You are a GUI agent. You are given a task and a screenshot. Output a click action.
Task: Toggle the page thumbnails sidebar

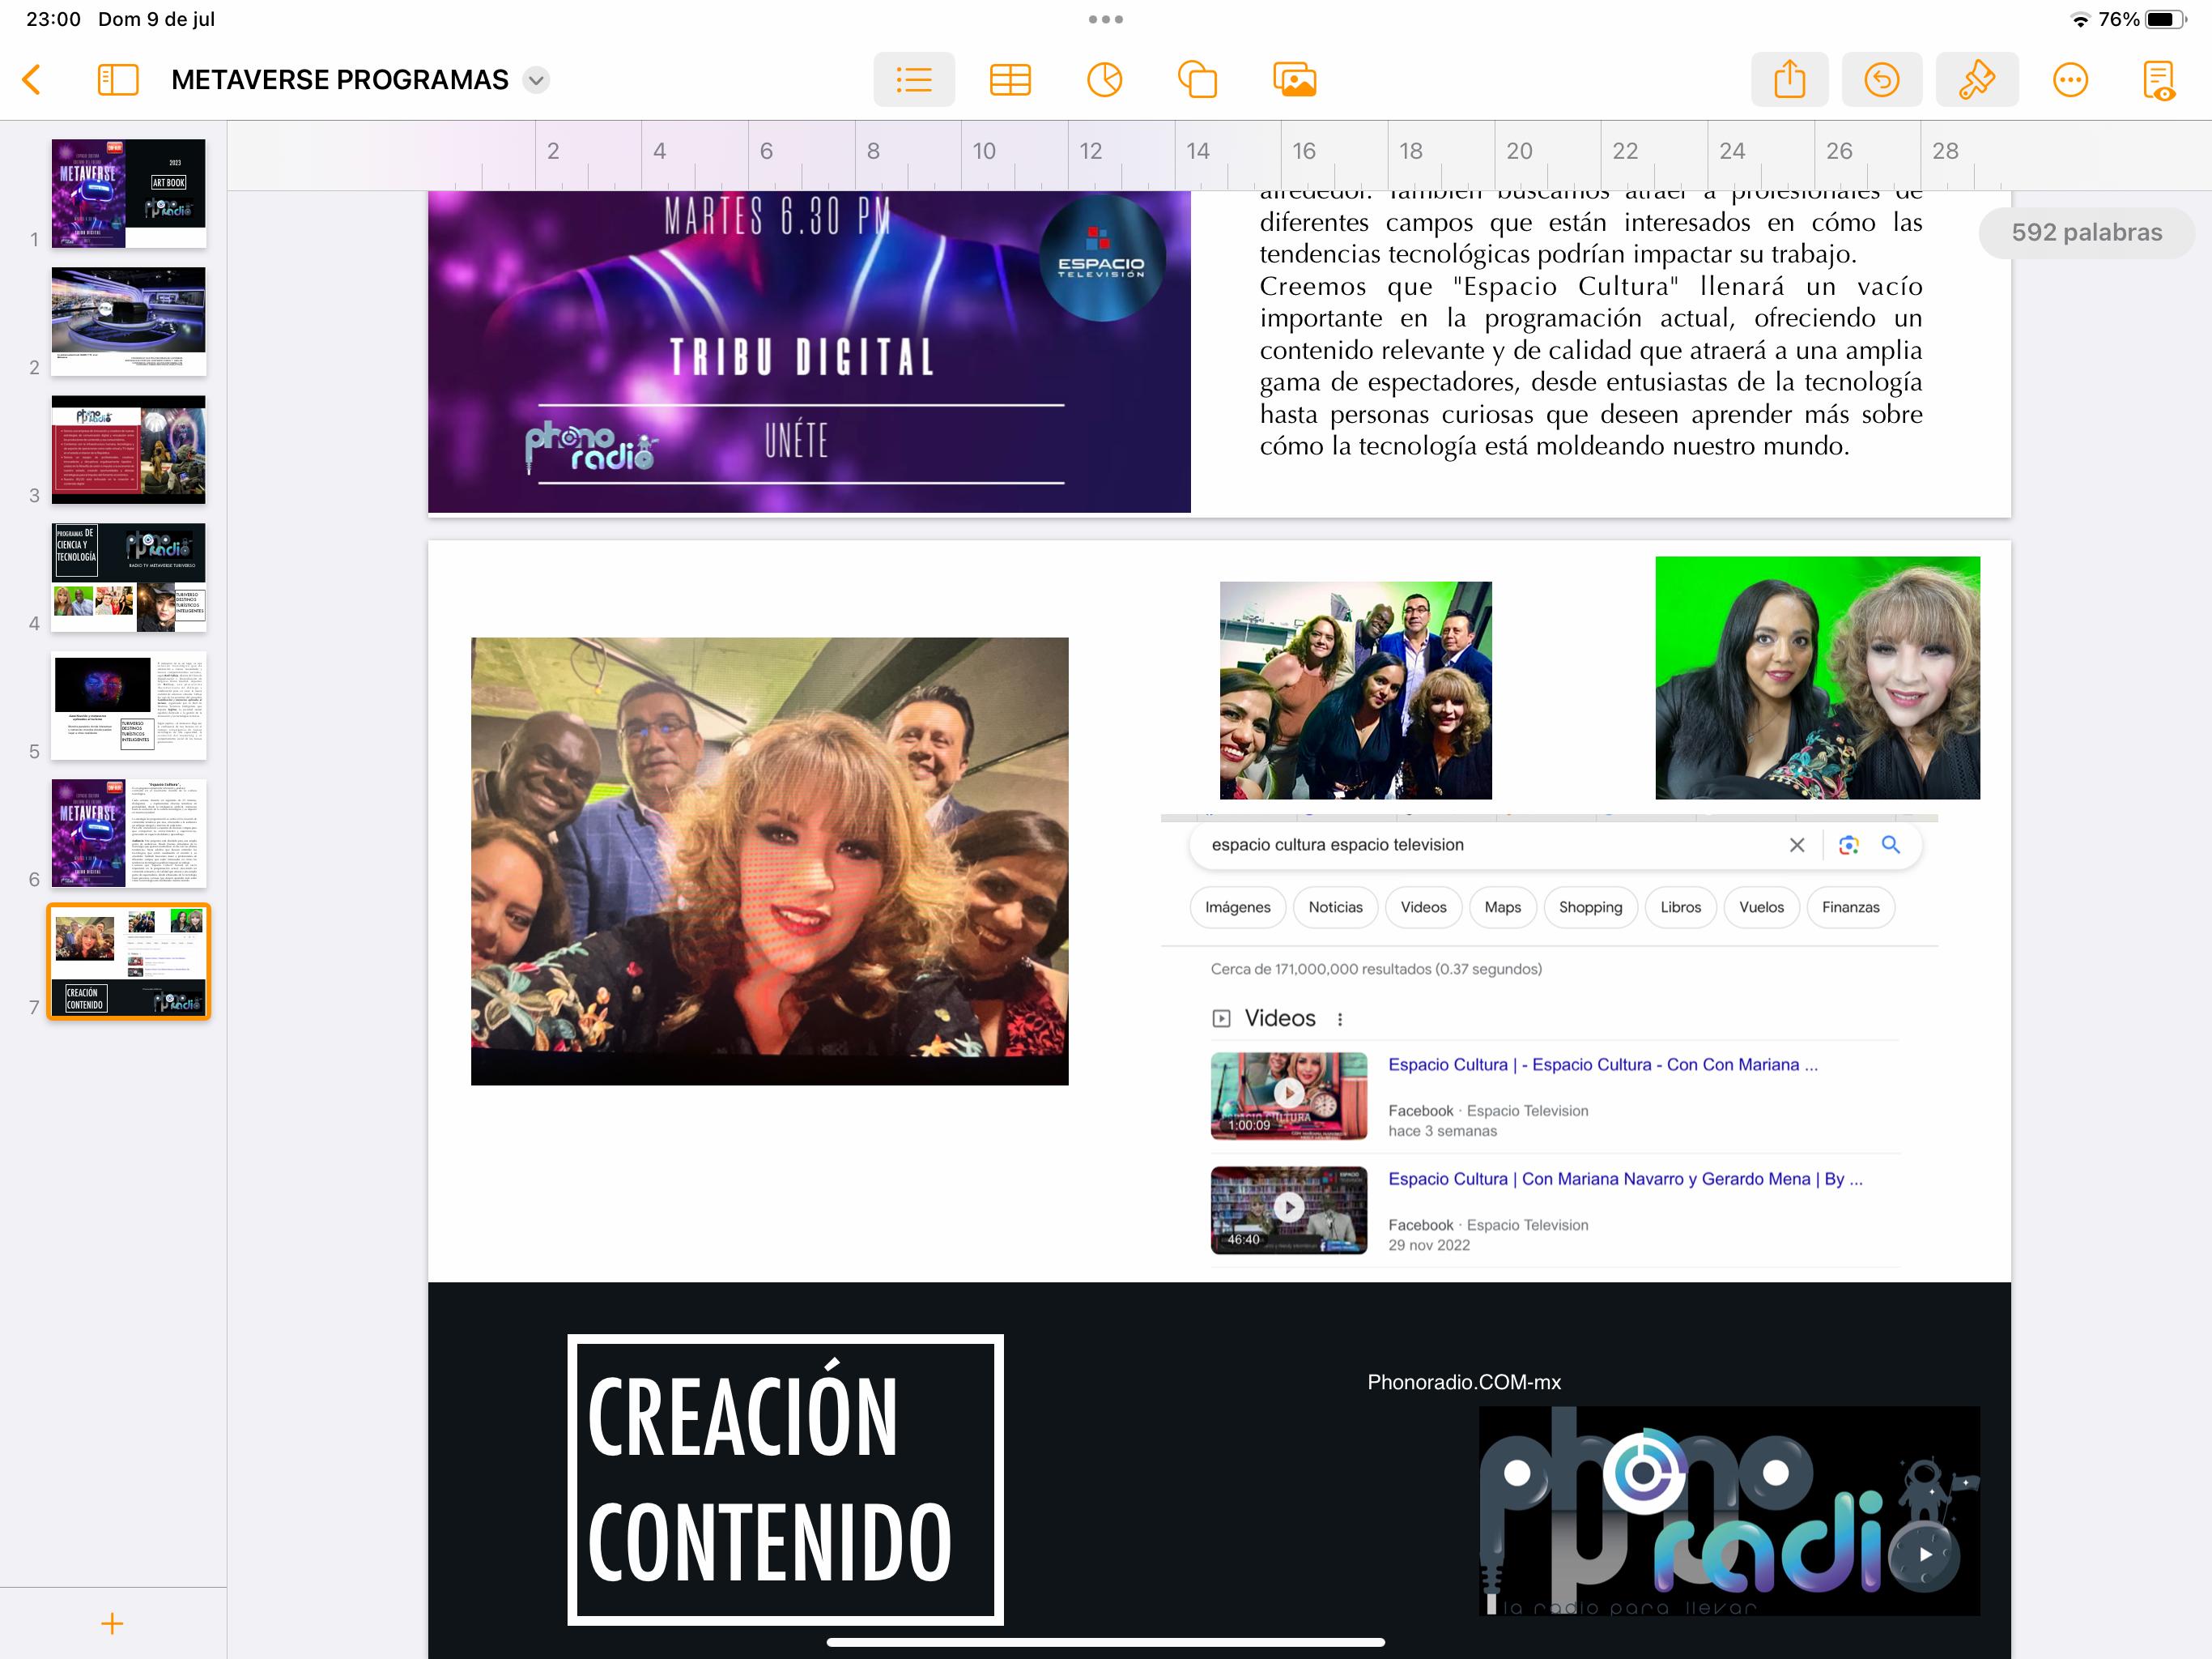(118, 79)
